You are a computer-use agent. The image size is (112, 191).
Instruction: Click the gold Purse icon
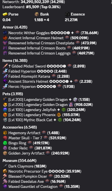(x=5, y=14)
